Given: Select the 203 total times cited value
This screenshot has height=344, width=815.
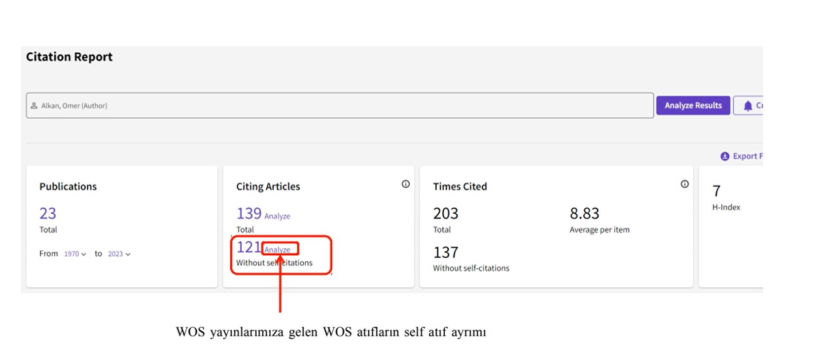Looking at the screenshot, I should [445, 214].
